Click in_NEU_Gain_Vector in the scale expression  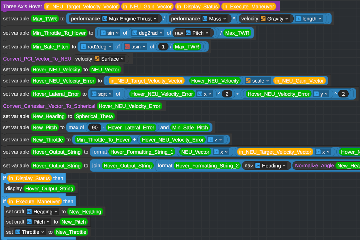pyautogui.click(x=299, y=81)
